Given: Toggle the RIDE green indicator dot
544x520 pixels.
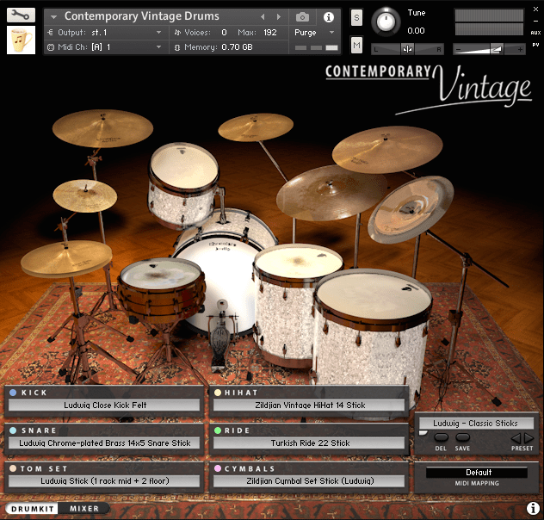Looking at the screenshot, I should pyautogui.click(x=218, y=430).
